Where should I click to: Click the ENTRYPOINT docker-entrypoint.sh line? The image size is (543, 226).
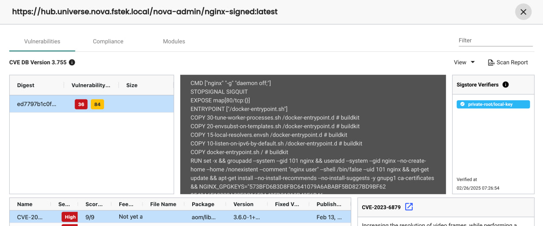click(239, 109)
